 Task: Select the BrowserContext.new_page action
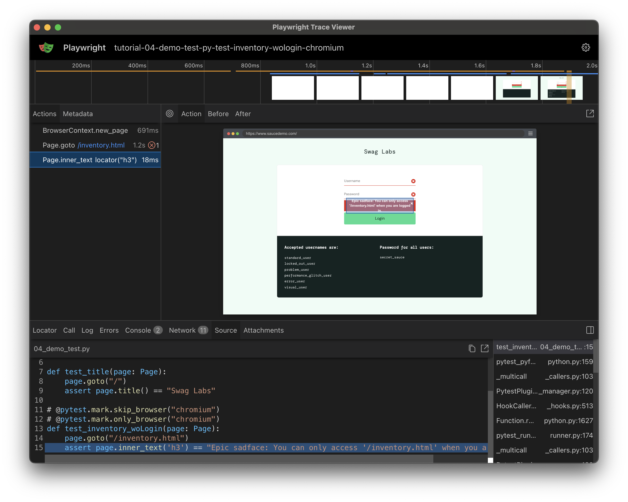tap(85, 130)
